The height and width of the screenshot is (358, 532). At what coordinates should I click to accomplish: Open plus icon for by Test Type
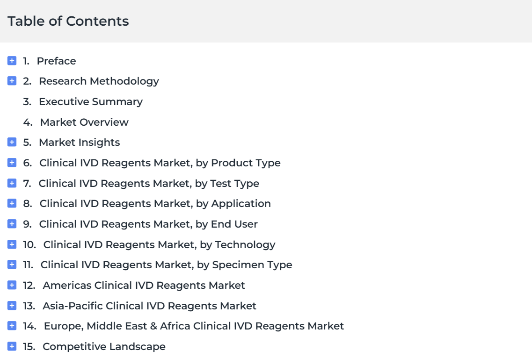coord(12,183)
